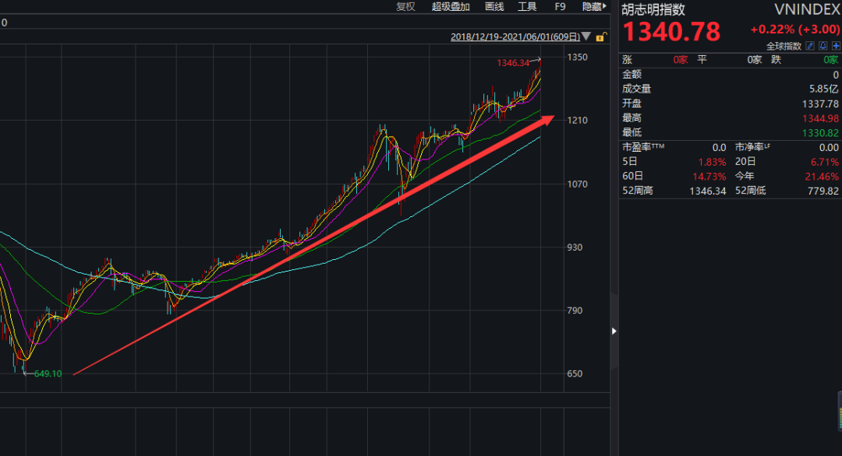Click the 1346.34 high price marker

(513, 63)
